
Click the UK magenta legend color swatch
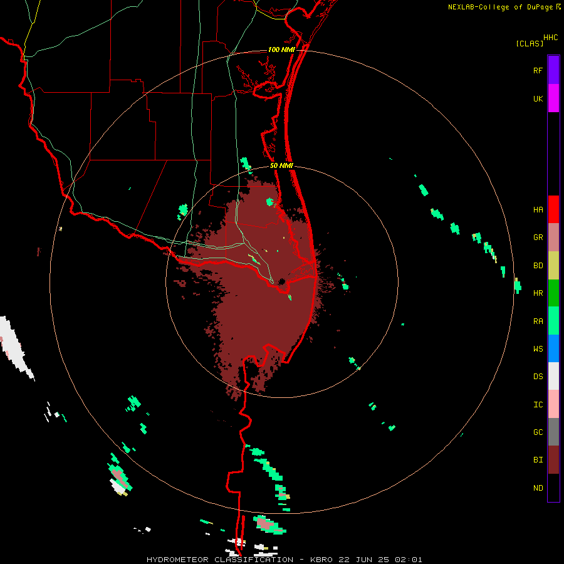click(553, 98)
